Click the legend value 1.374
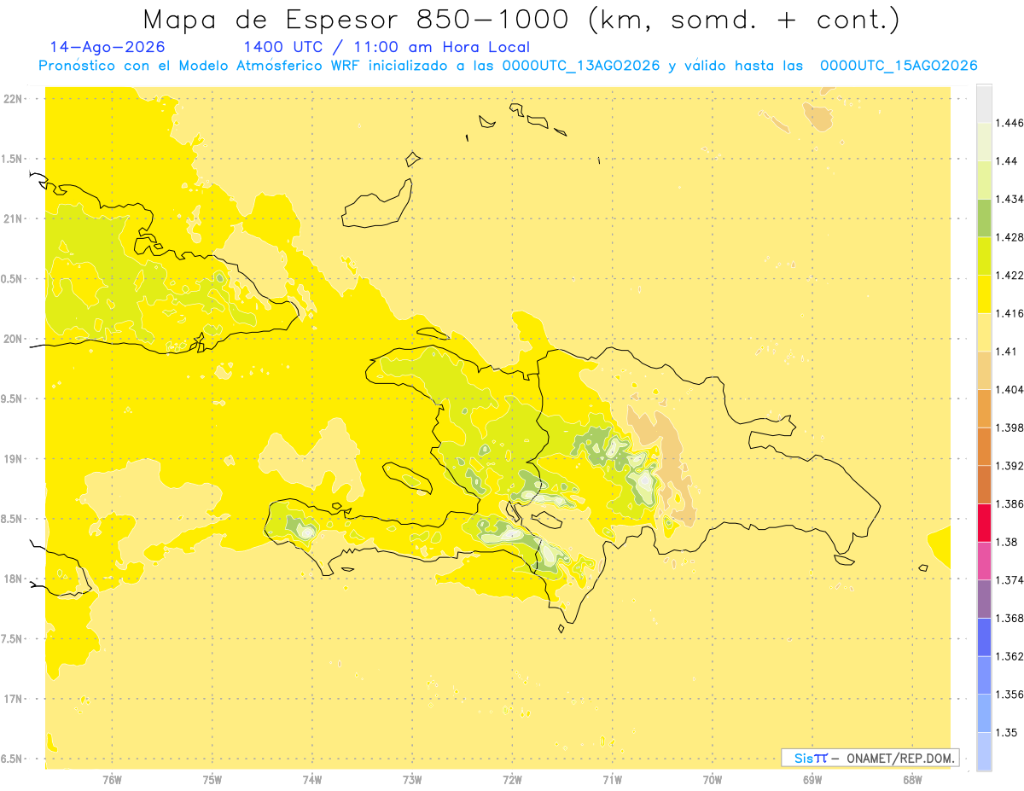1024x791 pixels. coord(1009,579)
